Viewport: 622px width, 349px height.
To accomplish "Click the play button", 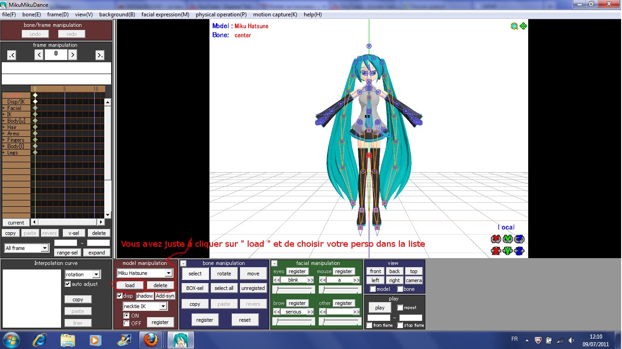I will 380,308.
